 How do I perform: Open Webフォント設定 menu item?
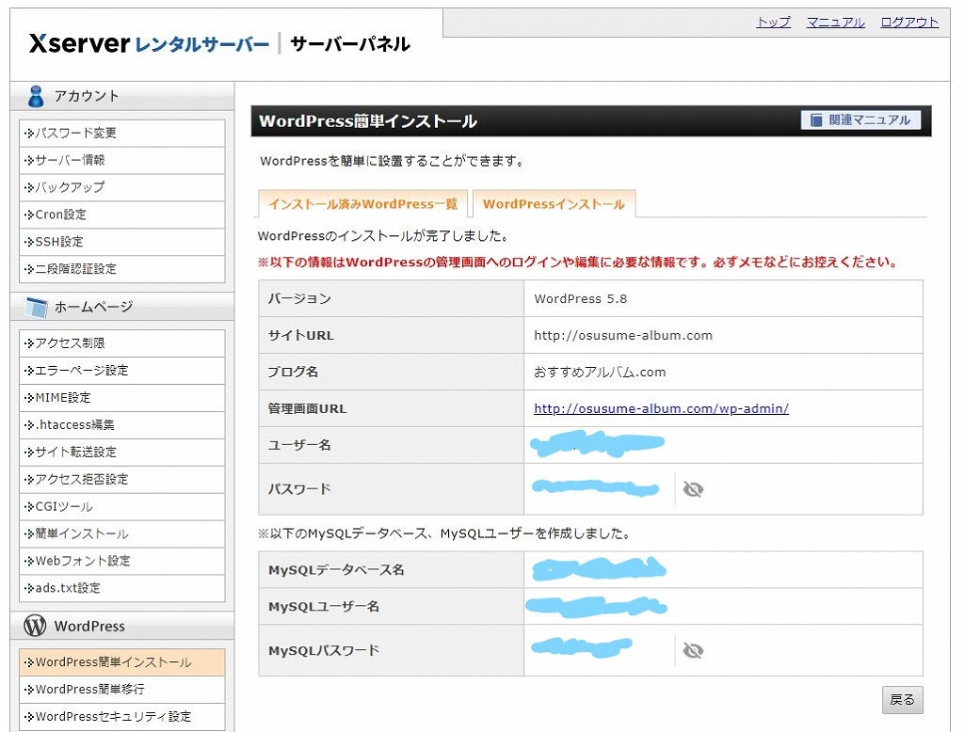pyautogui.click(x=121, y=561)
